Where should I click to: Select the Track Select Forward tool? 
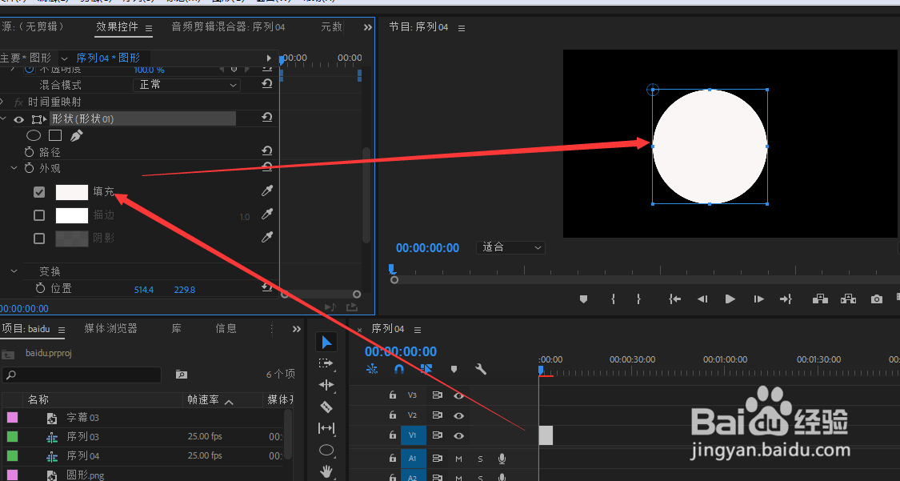click(326, 364)
